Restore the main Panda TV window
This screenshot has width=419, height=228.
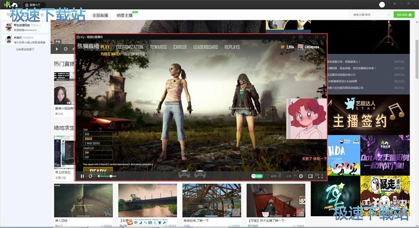[x=408, y=3]
